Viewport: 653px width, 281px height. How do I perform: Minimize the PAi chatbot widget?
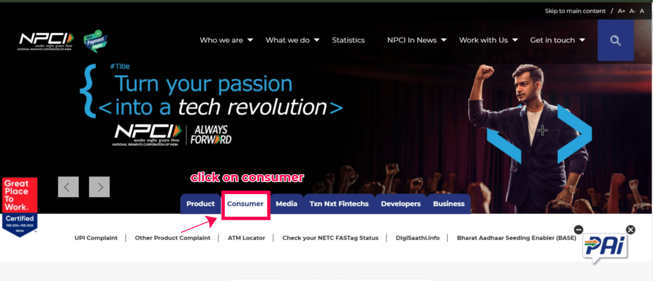[x=579, y=230]
